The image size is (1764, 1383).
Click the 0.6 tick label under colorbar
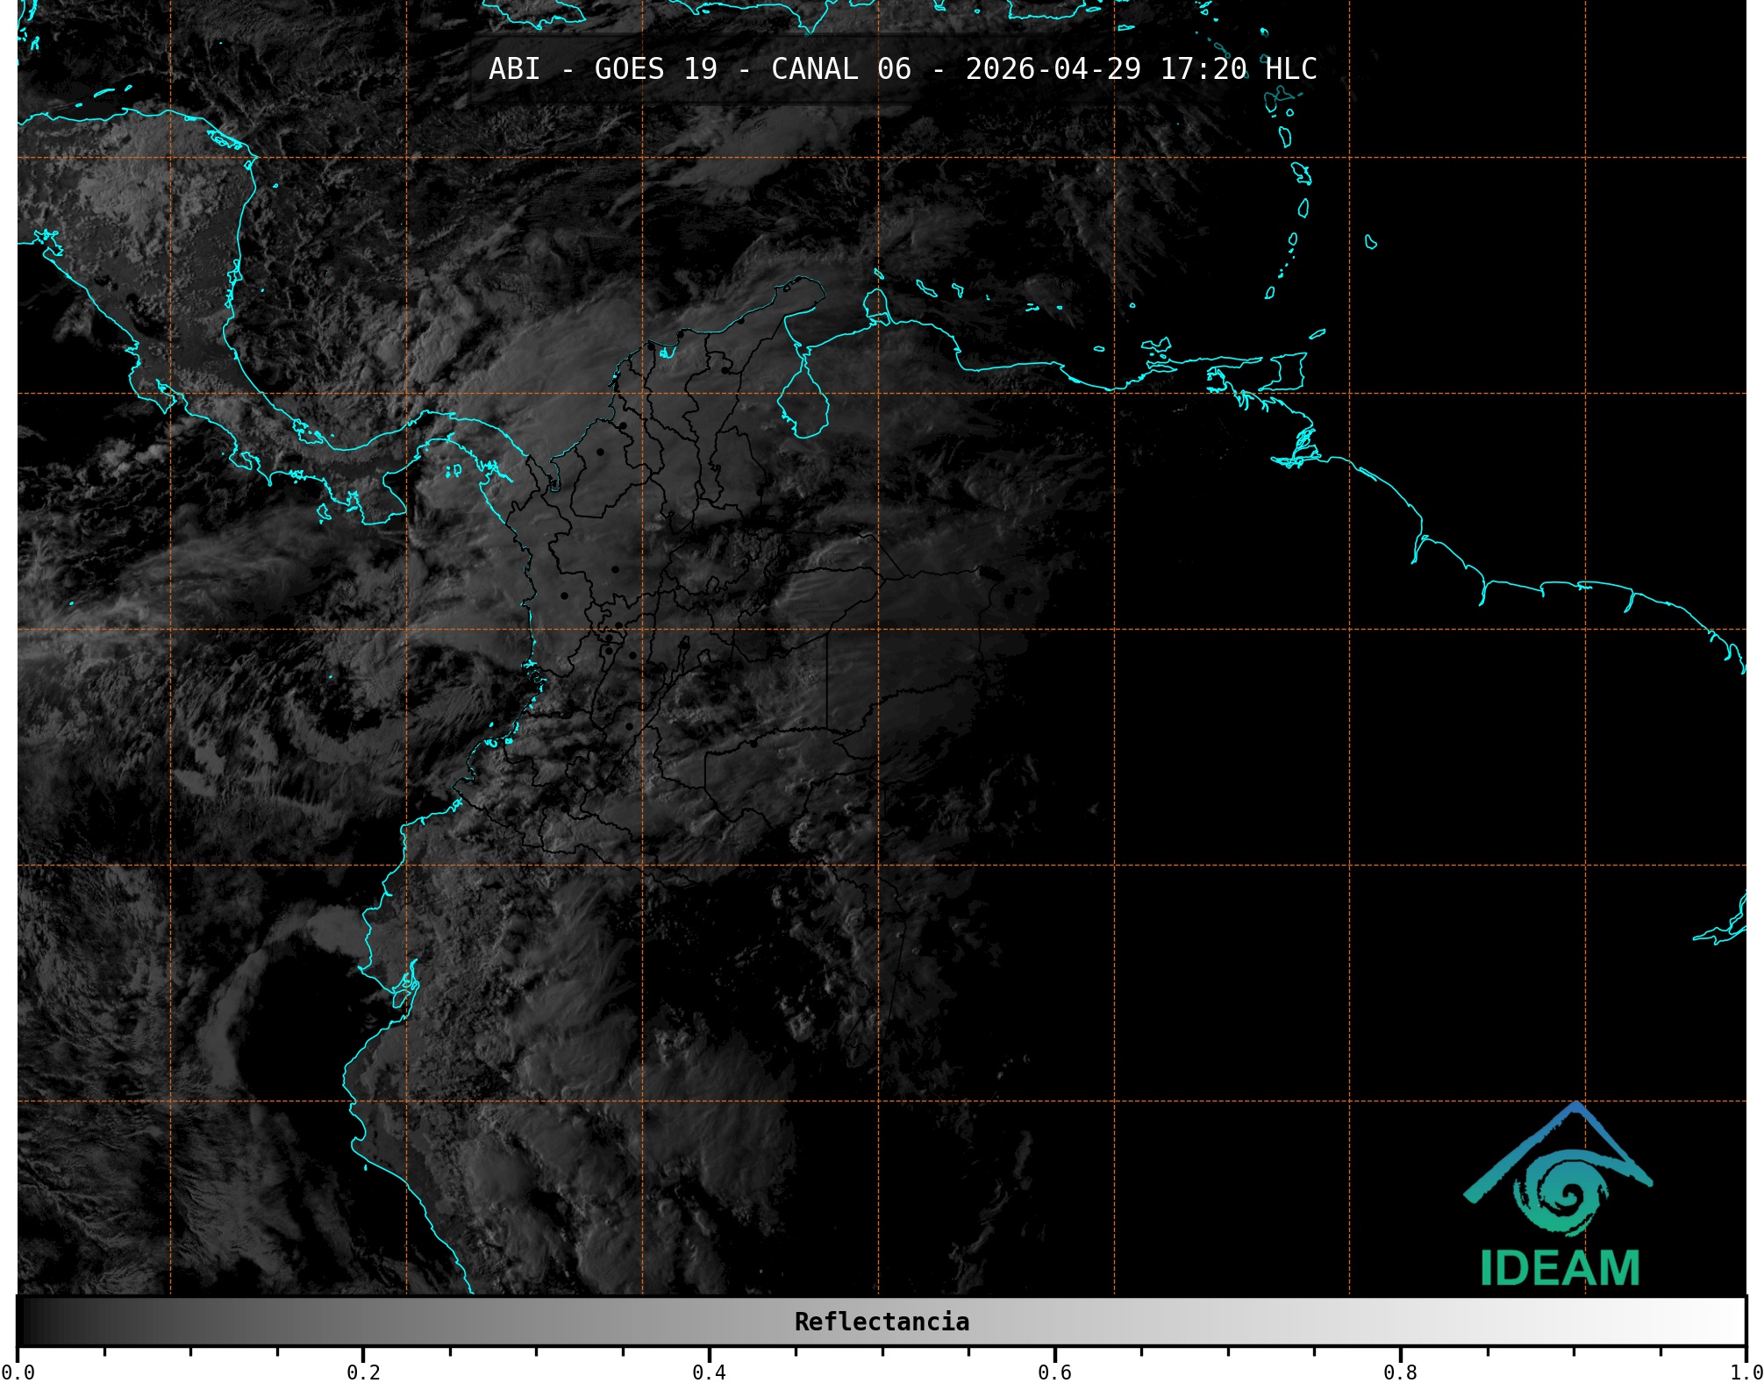click(1054, 1372)
